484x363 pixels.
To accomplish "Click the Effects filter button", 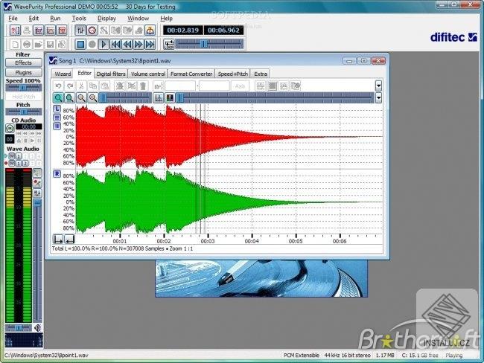I will tap(24, 62).
